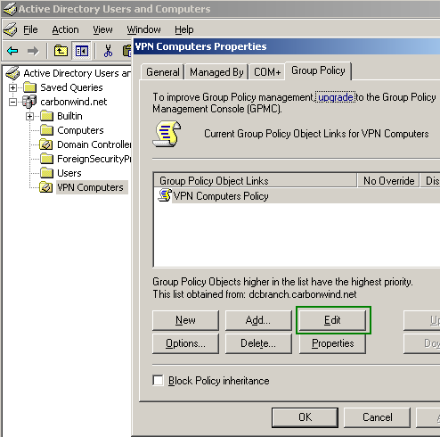Screen dimensions: 440x437
Task: Switch to the Managed By tab
Action: [x=216, y=72]
